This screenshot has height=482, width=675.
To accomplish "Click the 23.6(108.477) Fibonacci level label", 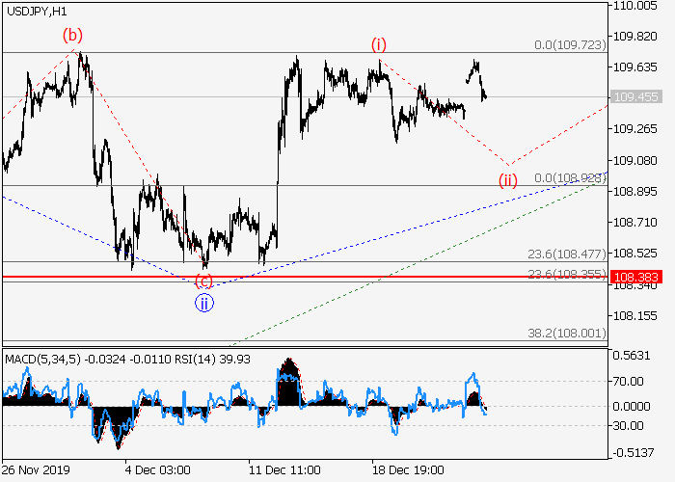I will [x=569, y=254].
